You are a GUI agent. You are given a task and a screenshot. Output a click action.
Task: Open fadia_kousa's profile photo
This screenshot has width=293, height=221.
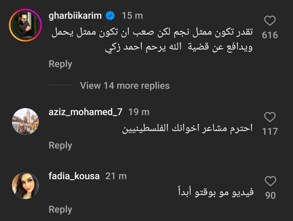point(25,186)
